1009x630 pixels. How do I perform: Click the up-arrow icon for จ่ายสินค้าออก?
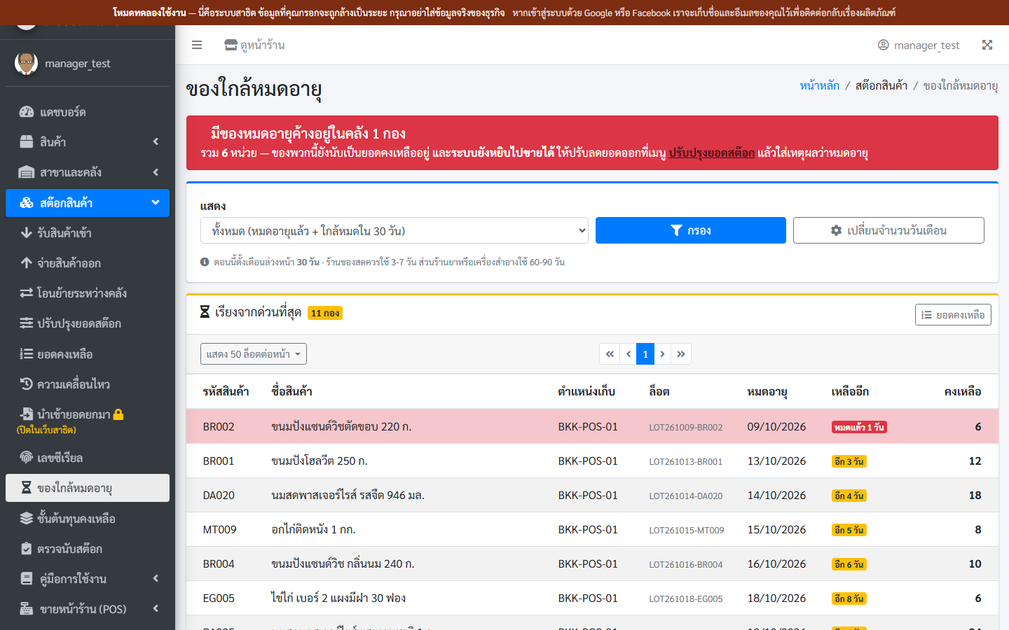pos(27,262)
